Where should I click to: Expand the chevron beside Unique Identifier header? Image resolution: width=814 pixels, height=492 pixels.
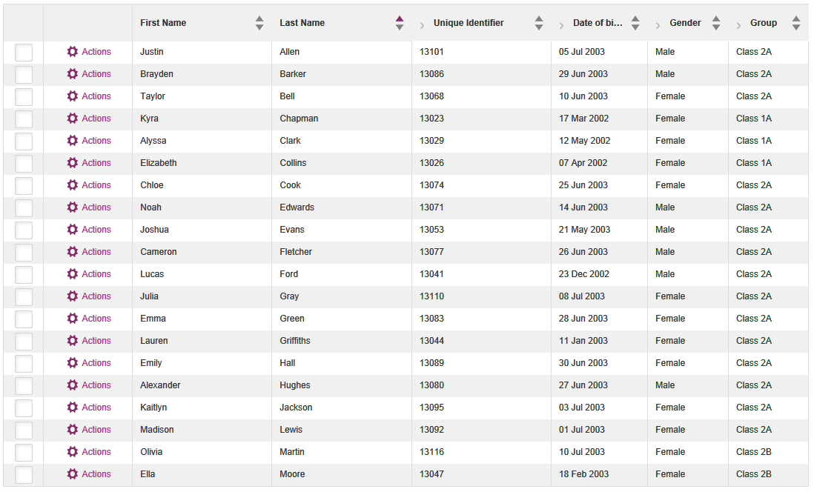click(x=422, y=25)
